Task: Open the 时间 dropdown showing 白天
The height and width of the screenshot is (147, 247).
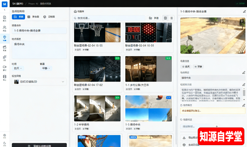Action: tap(18, 68)
